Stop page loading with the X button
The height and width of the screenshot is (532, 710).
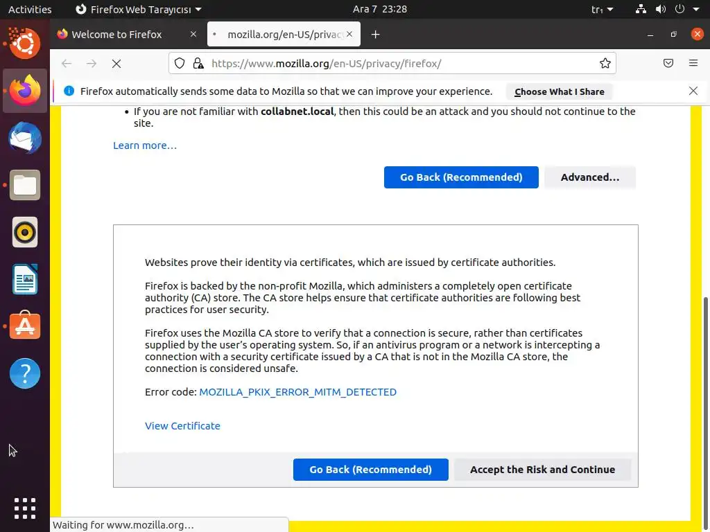point(116,64)
